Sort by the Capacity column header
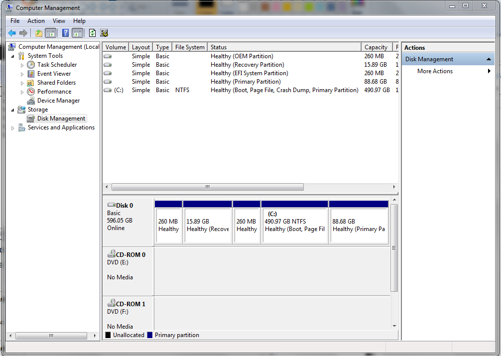This screenshot has width=501, height=356. [x=377, y=47]
